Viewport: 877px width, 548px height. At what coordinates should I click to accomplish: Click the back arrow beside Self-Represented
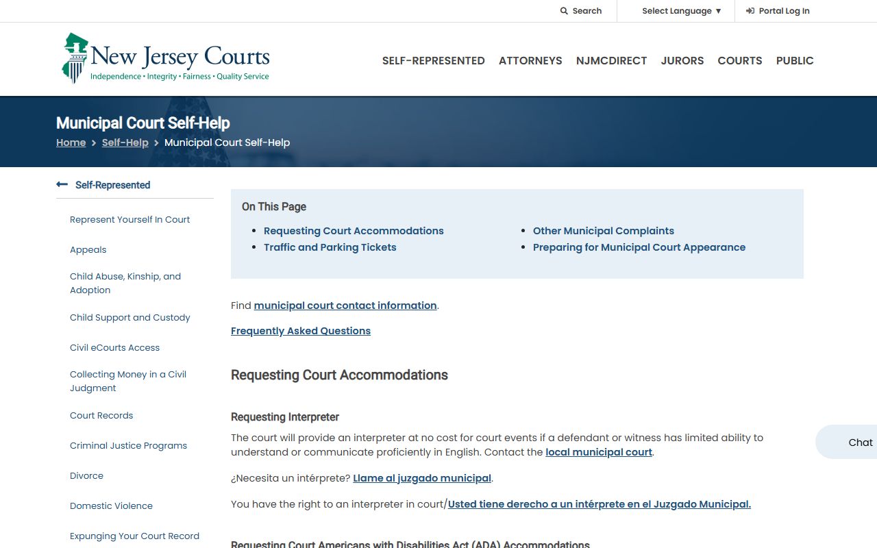[x=62, y=184]
